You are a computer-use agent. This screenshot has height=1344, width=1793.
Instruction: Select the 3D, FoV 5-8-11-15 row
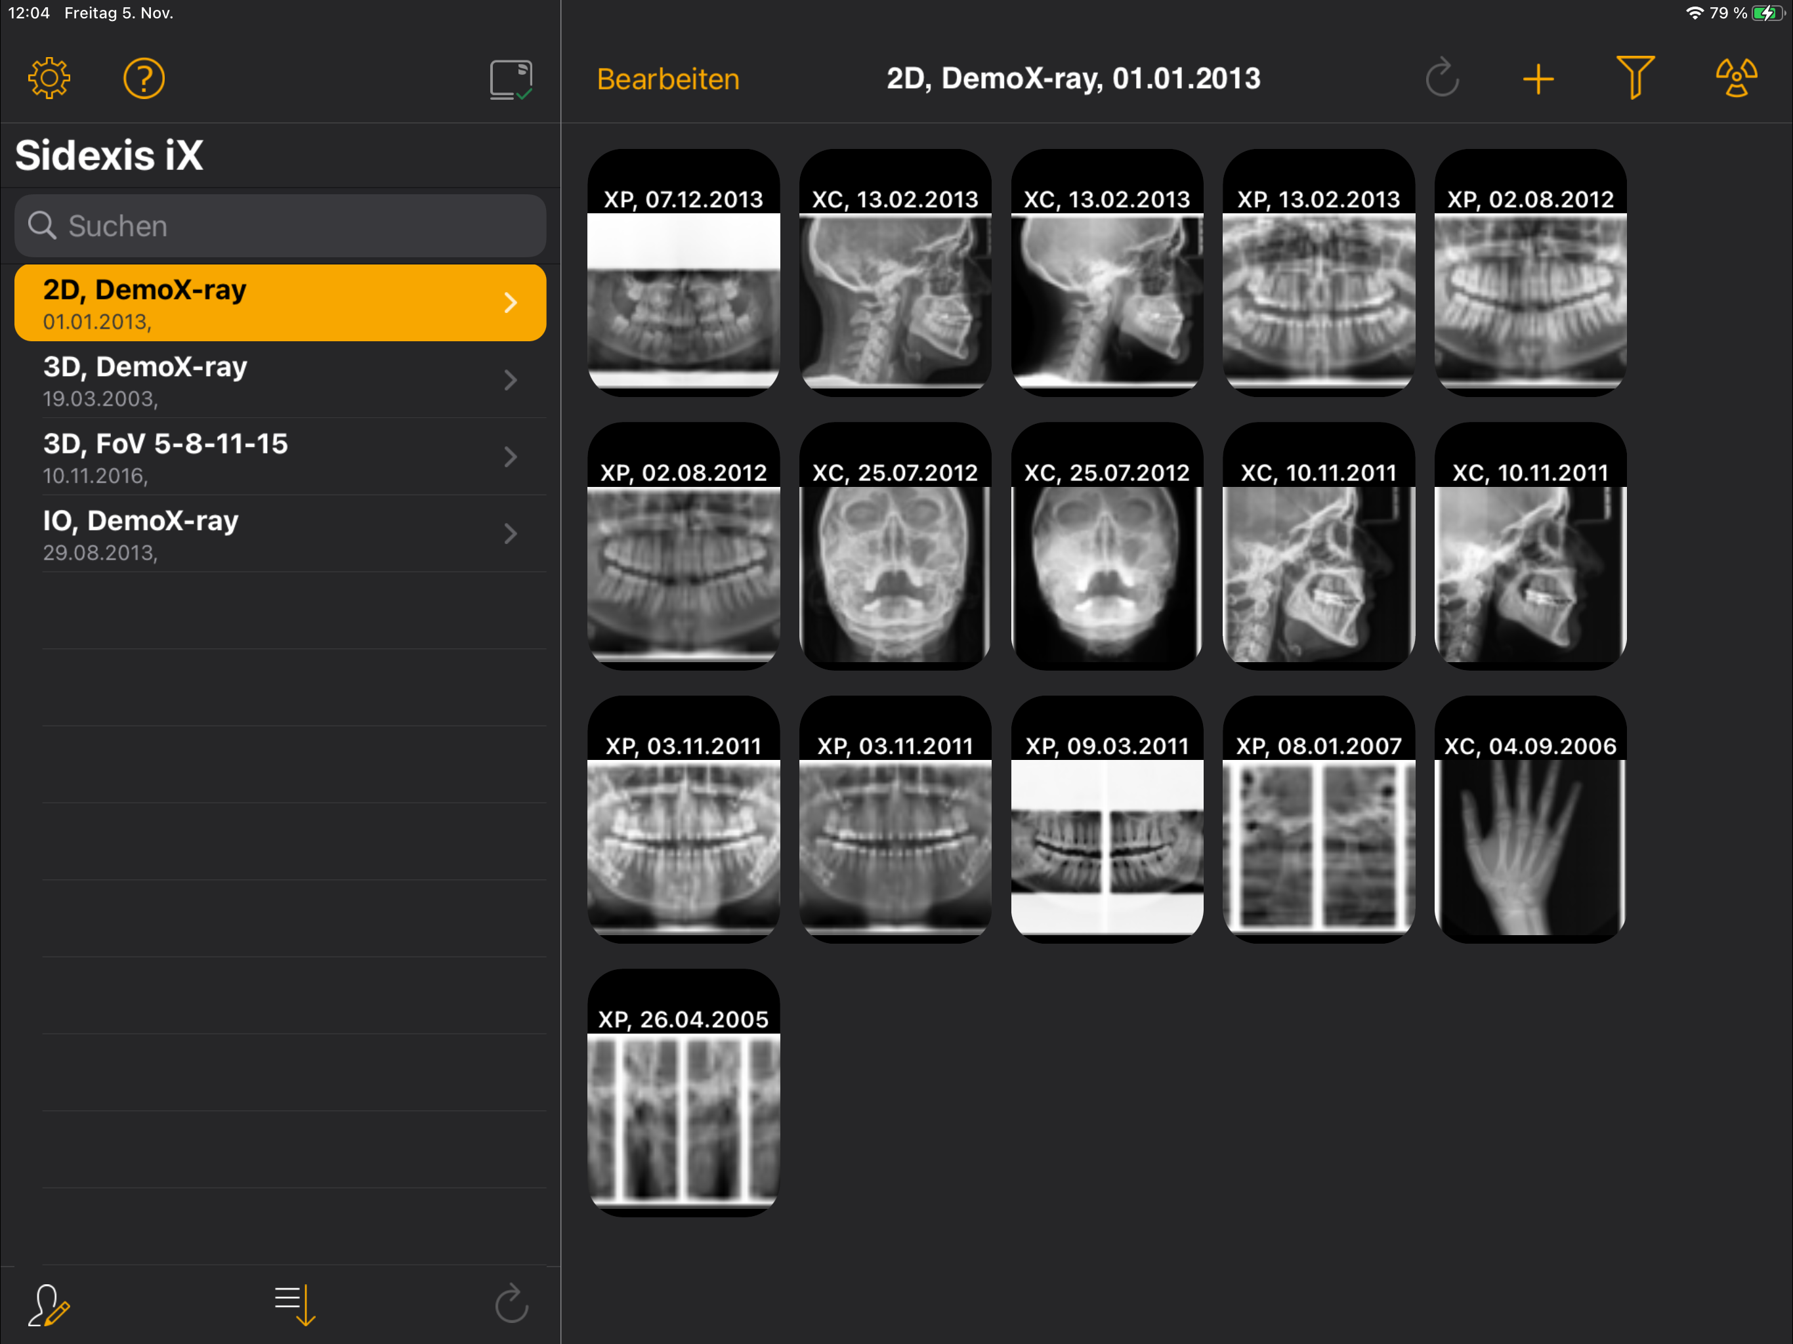click(x=280, y=457)
